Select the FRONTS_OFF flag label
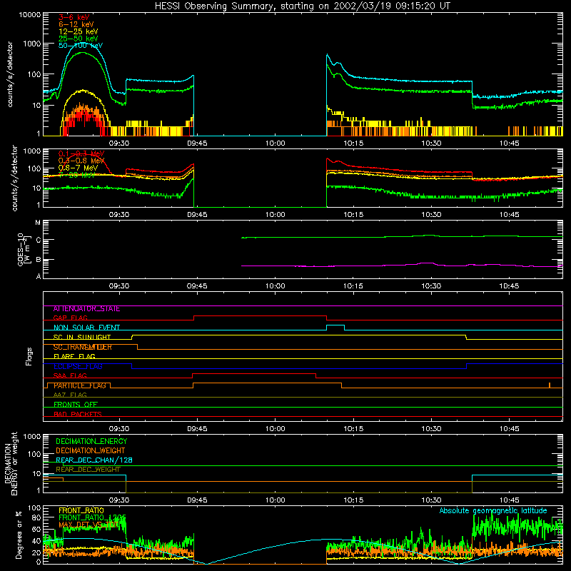Image resolution: width=571 pixels, height=571 pixels. [76, 405]
